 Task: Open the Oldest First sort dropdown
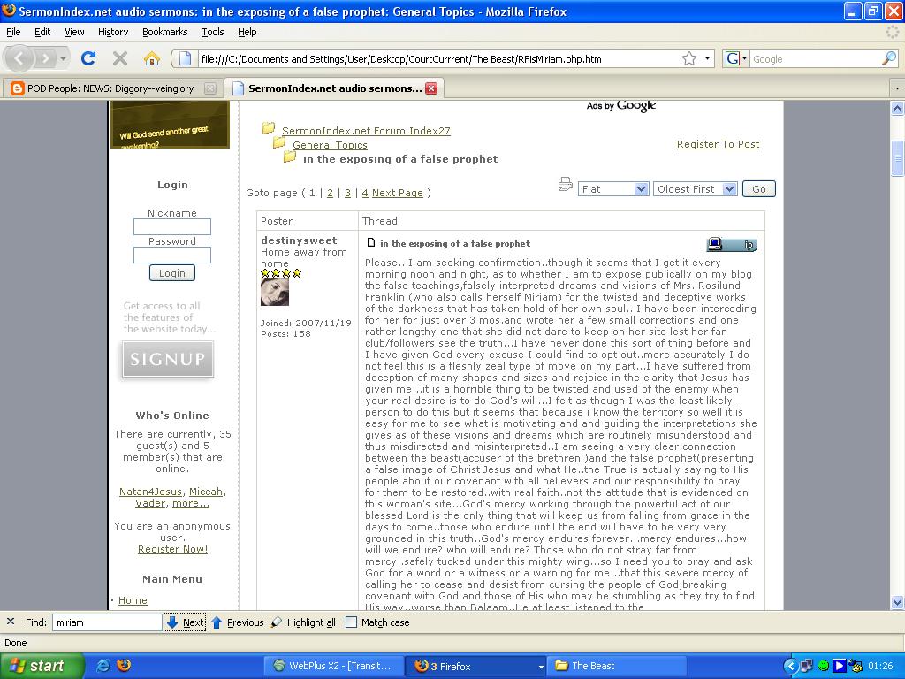[695, 189]
